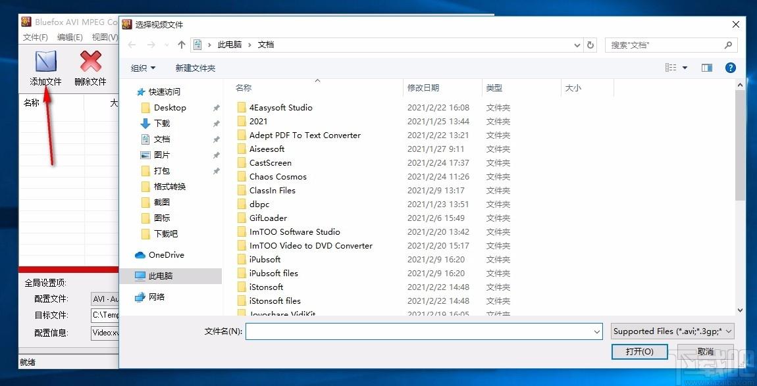This screenshot has width=757, height=386.
Task: Select the iStonsoft folder
Action: pos(266,287)
